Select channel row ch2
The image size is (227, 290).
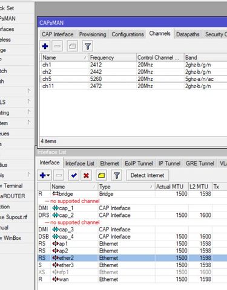133,72
